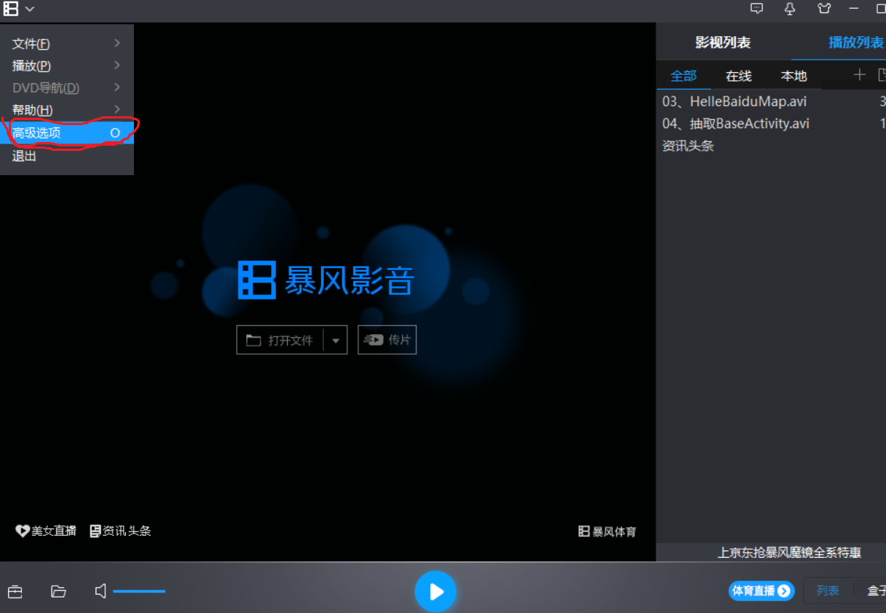Open the 播放(P) submenu
Screen dimensions: 886x613
point(66,65)
